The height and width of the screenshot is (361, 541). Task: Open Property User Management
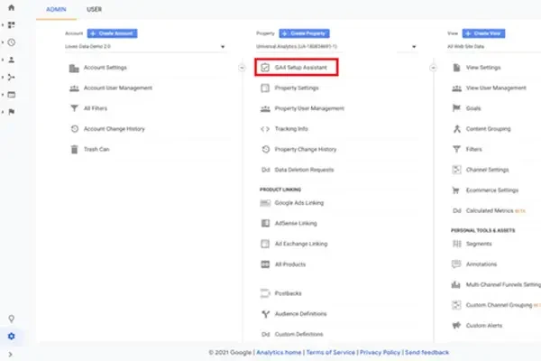309,108
